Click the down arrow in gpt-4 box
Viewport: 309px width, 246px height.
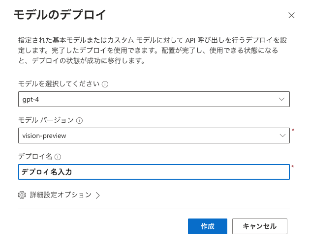pos(281,99)
